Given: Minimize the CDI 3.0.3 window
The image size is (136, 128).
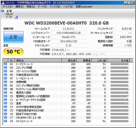Looking at the screenshot, I should tap(126, 3).
